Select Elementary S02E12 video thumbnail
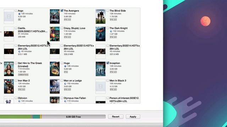 tap(9, 52)
